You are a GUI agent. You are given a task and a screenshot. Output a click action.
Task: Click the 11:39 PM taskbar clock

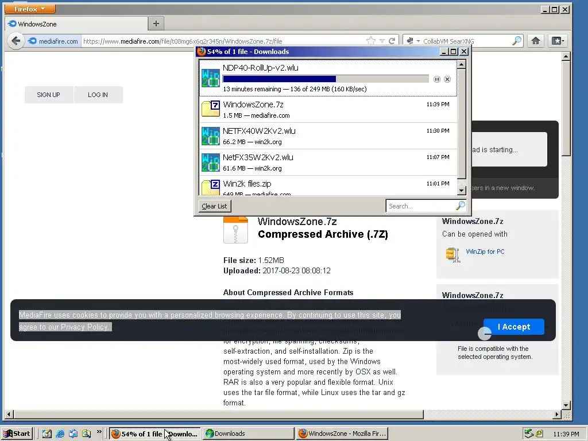(566, 434)
